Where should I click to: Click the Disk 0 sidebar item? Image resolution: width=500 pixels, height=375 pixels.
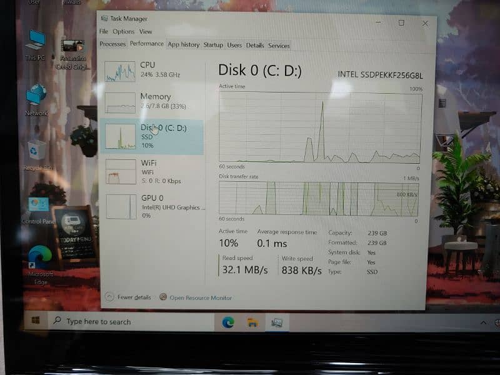[x=152, y=136]
